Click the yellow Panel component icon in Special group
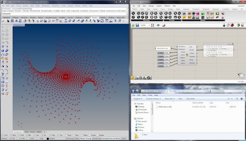Screen dimensions: 246x141 (184, 17)
